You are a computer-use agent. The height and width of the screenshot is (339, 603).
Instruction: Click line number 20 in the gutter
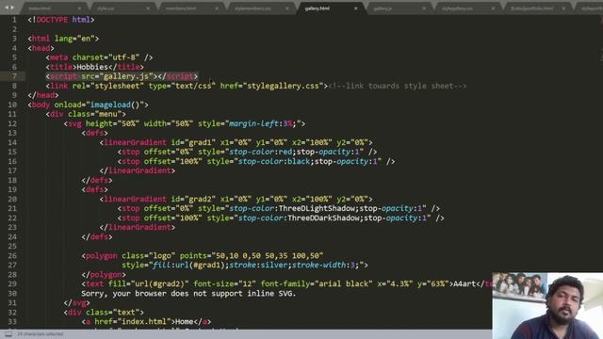tap(12, 199)
